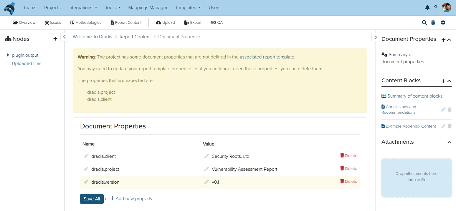Click Vulnerability Assessment Report value text
456x211 pixels.
(244, 169)
